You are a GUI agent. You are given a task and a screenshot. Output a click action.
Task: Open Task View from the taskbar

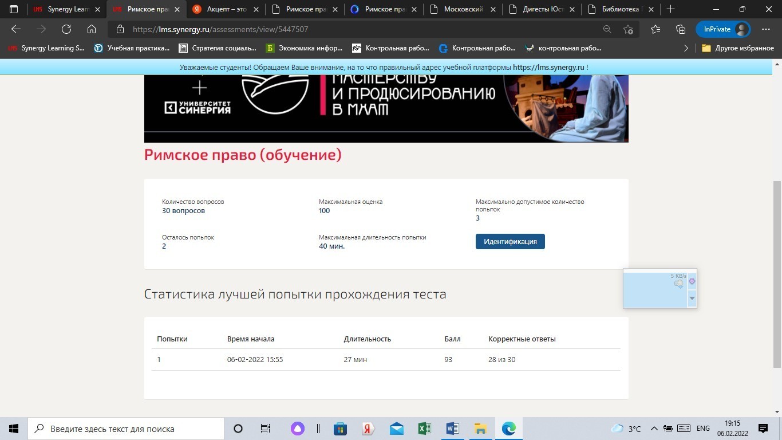266,429
